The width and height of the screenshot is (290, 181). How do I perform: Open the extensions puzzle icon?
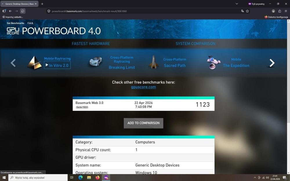(x=280, y=11)
